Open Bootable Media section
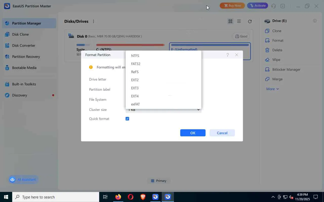 pos(29,68)
